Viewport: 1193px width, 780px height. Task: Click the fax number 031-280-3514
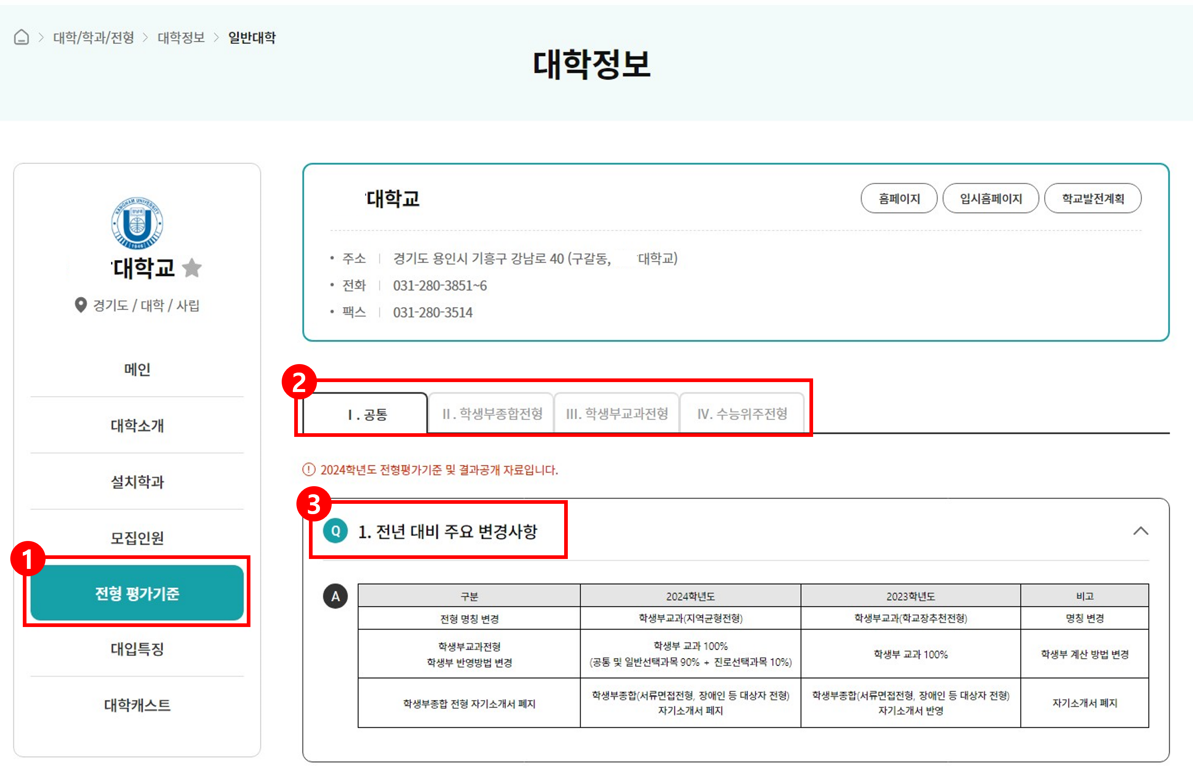(432, 313)
